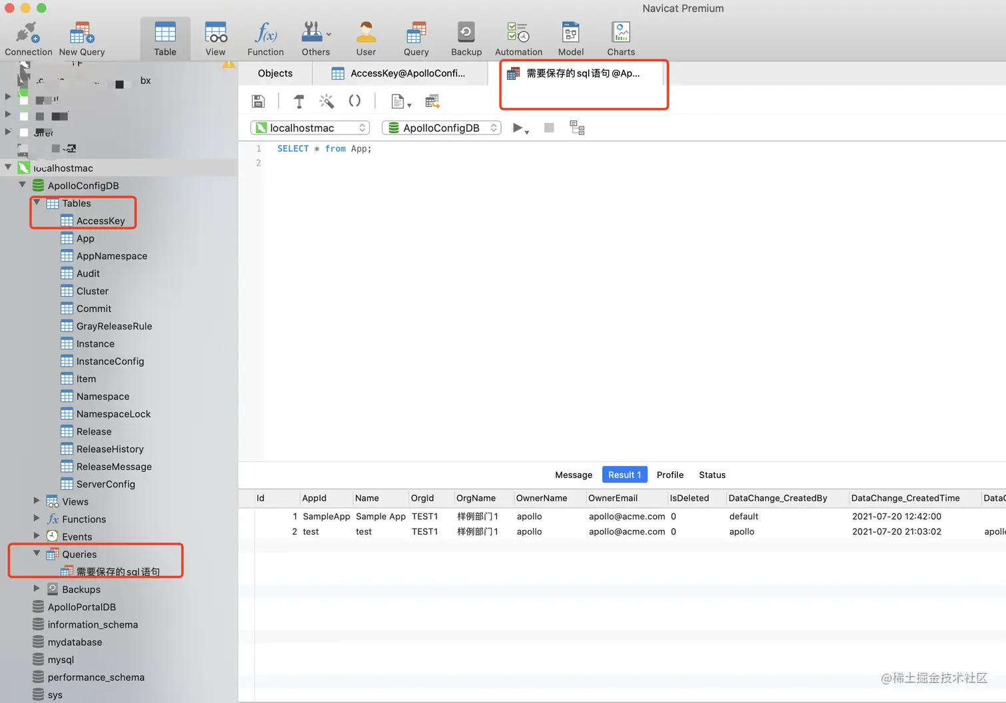Show the Message results tab
Viewport: 1006px width, 703px height.
pos(574,475)
